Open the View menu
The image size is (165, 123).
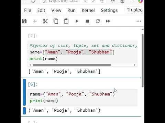pyautogui.click(x=56, y=10)
